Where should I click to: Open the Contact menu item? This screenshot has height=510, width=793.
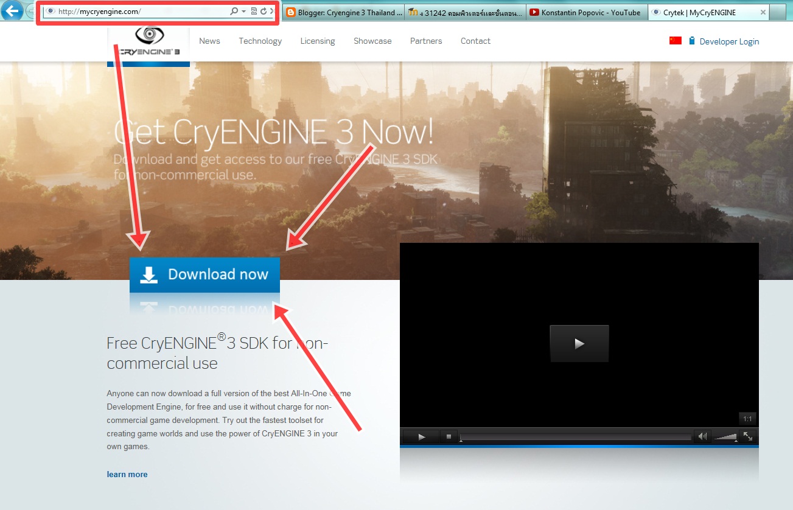[475, 41]
